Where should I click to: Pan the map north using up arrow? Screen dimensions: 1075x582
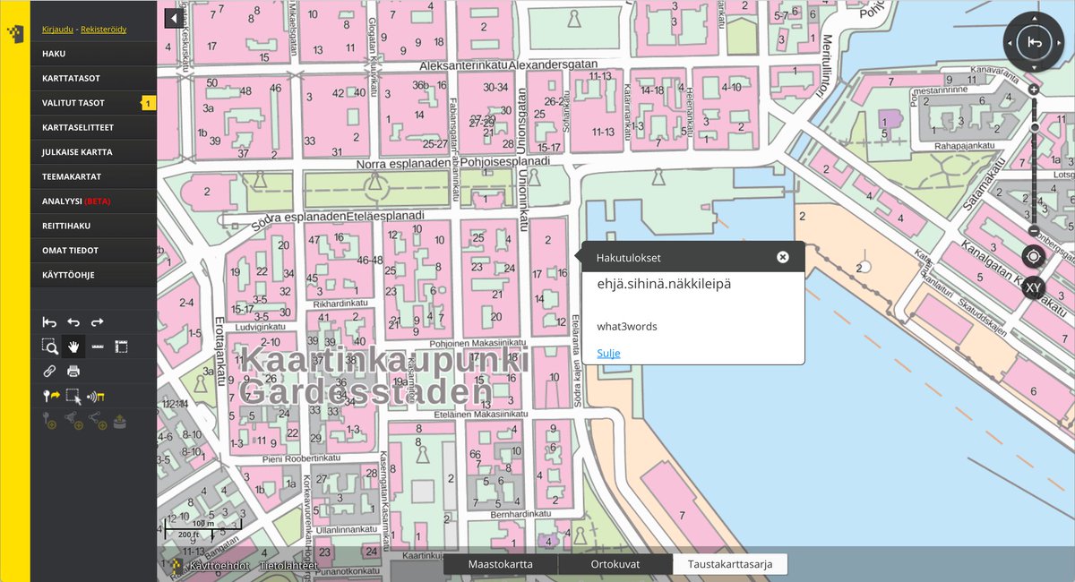coord(1034,20)
